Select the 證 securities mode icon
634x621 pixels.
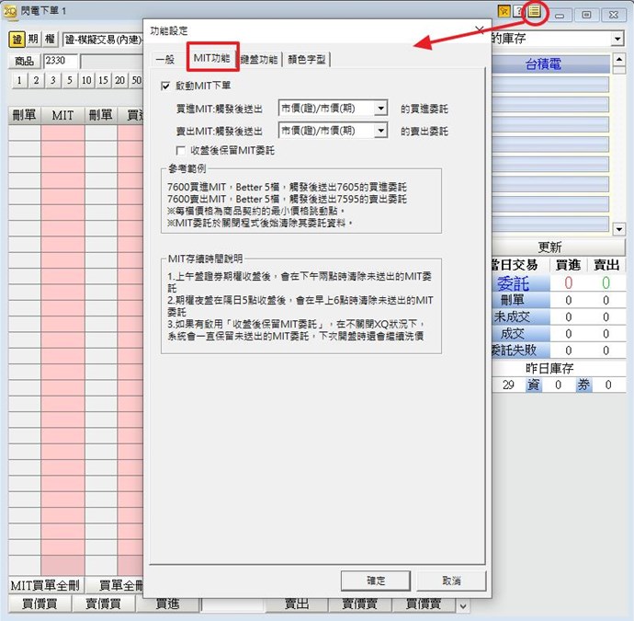(17, 40)
